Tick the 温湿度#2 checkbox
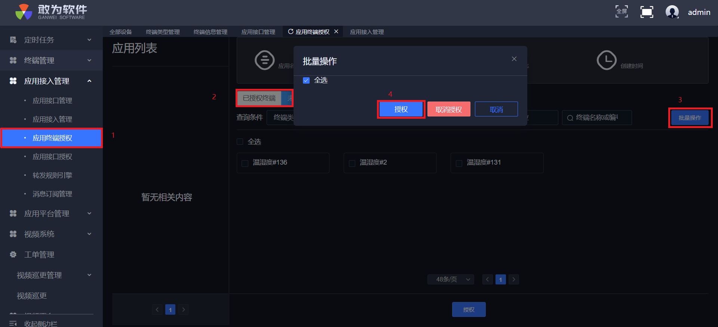 click(352, 163)
